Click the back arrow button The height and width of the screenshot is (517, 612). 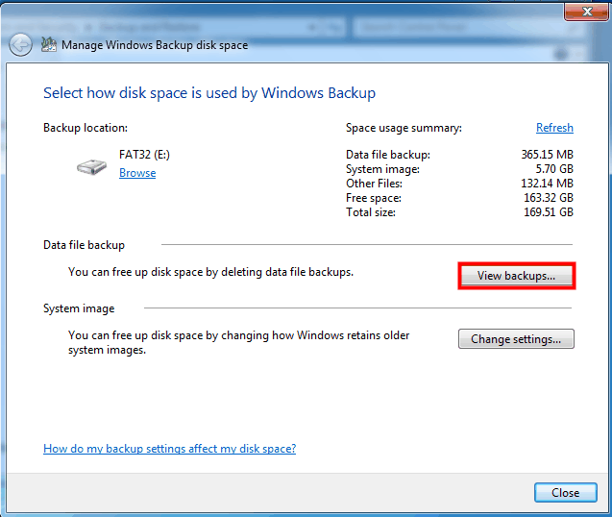(x=20, y=45)
